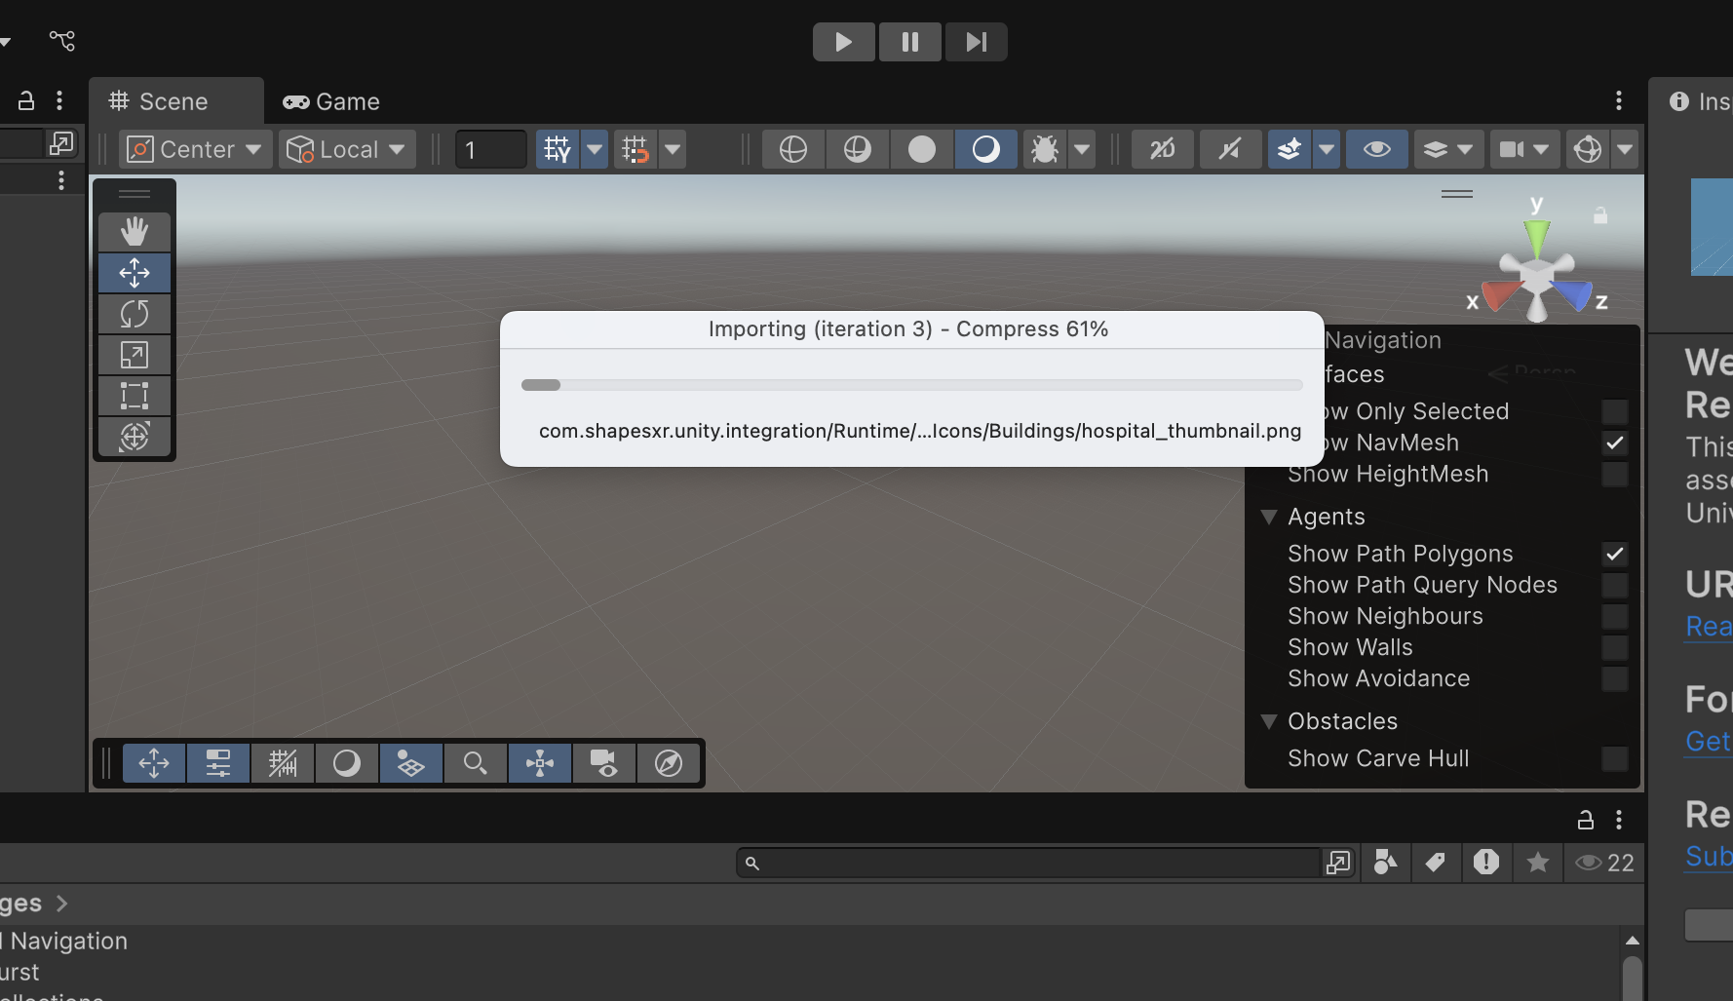Toggle the 2D view mode button
The width and height of the screenshot is (1733, 1001).
[1162, 149]
